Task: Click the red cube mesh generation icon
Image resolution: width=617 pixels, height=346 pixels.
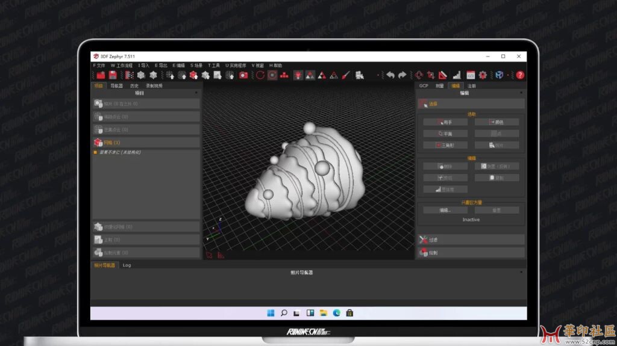Action: (x=193, y=75)
